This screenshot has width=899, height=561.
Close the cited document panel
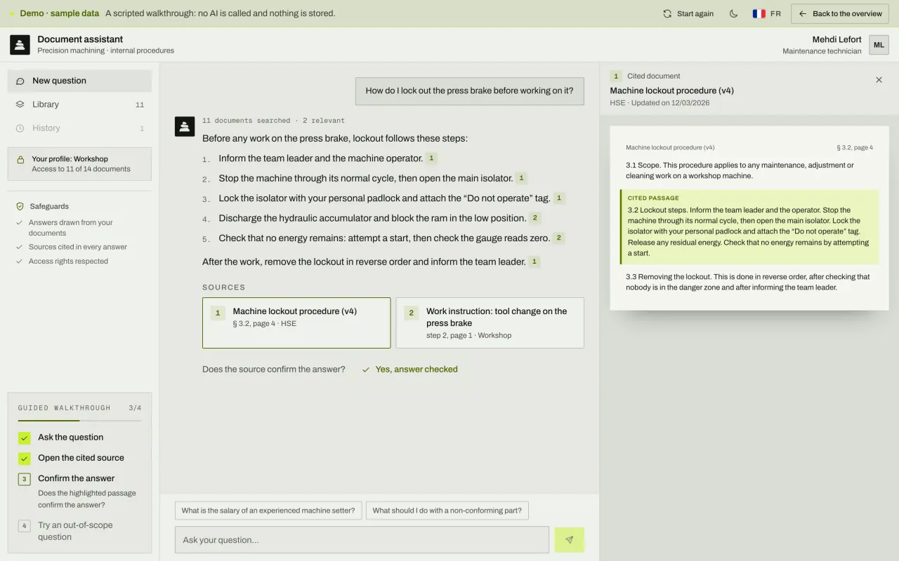[879, 80]
